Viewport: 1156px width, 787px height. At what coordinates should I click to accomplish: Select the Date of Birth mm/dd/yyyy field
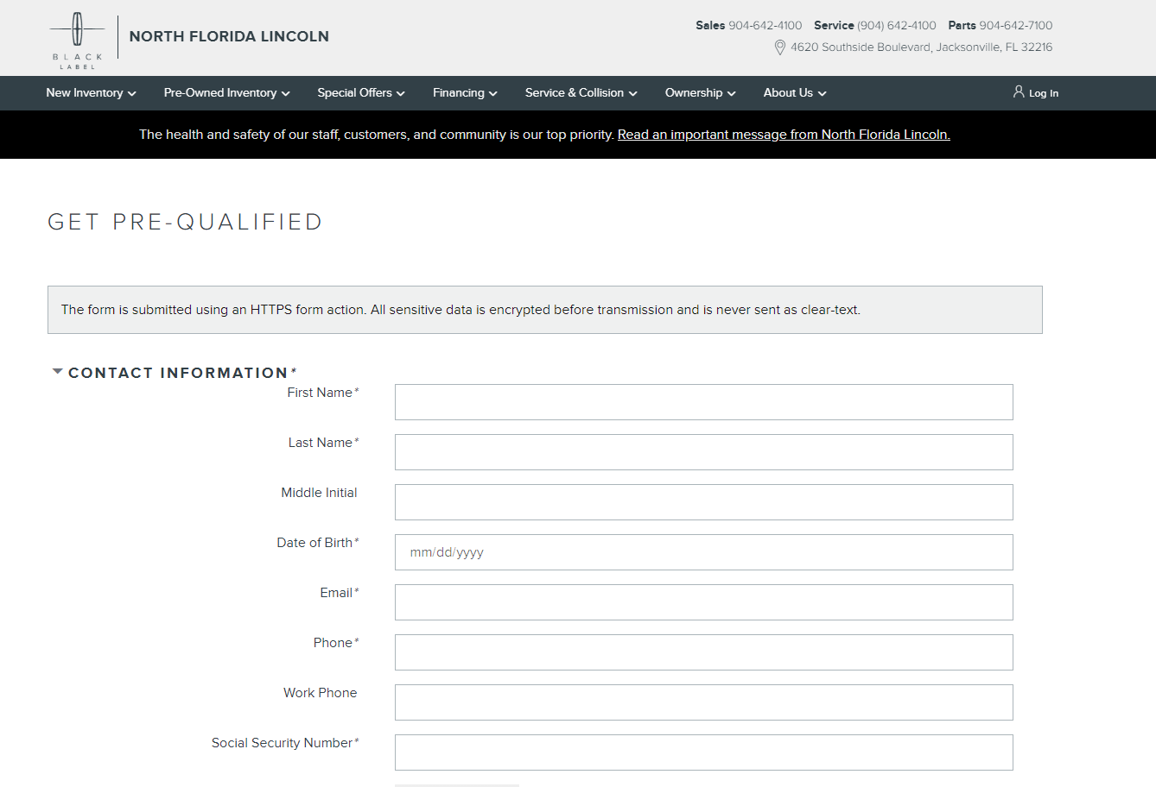(703, 552)
